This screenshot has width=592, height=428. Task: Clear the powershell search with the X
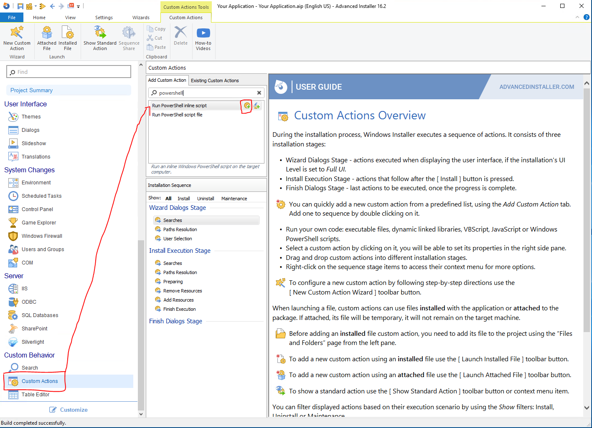coord(259,93)
